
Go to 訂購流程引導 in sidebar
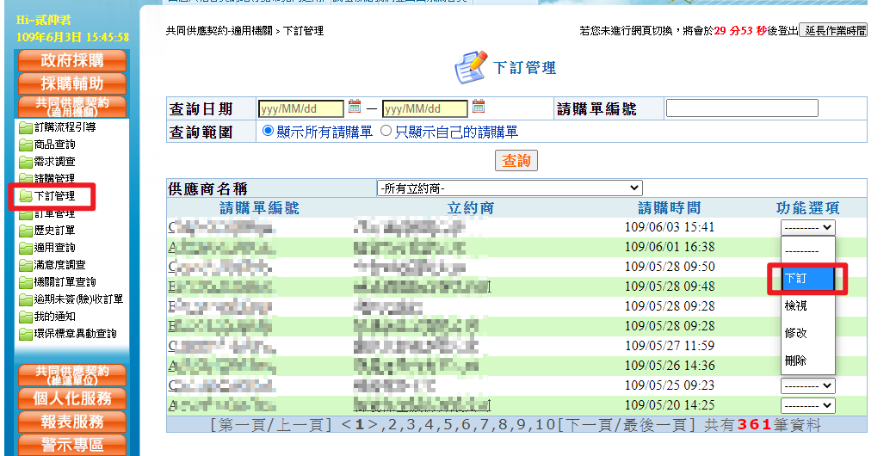pos(65,127)
